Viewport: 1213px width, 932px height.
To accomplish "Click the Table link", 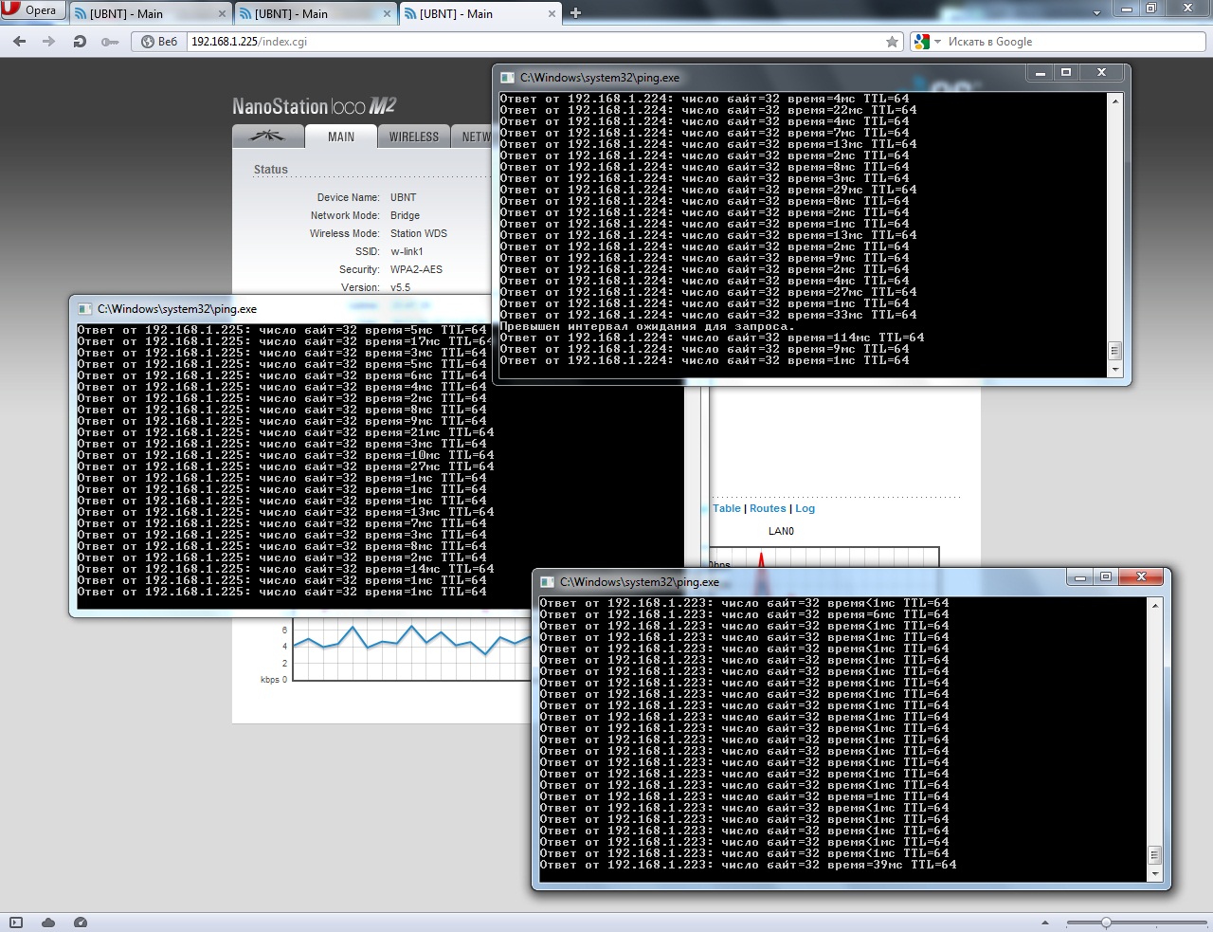I will click(727, 508).
